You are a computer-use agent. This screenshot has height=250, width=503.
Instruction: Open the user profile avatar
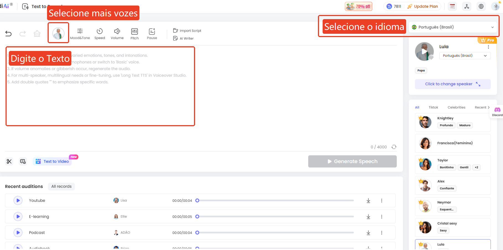tap(496, 6)
